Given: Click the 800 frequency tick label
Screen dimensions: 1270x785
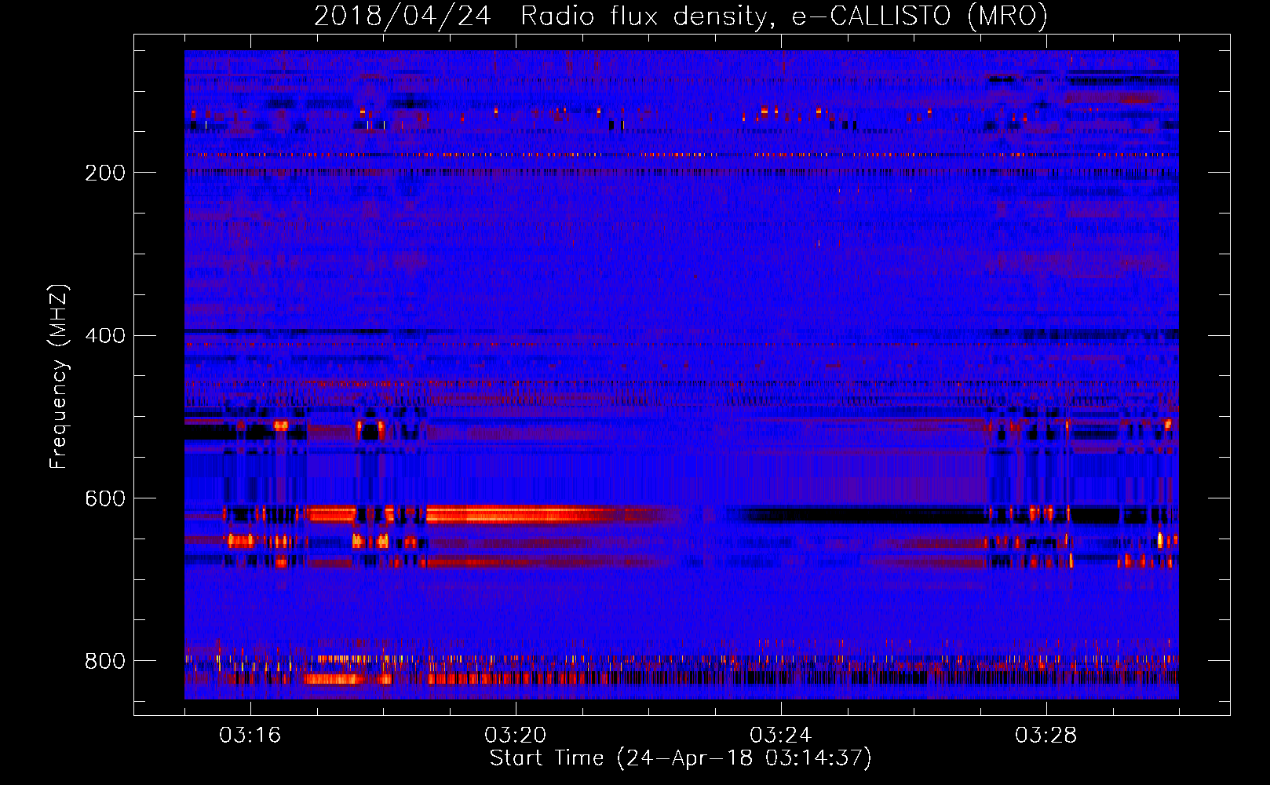Looking at the screenshot, I should click(x=105, y=661).
